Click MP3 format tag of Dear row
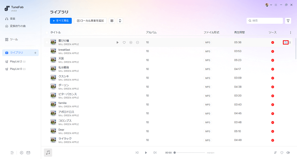The width and height of the screenshot is (297, 159). [208, 132]
